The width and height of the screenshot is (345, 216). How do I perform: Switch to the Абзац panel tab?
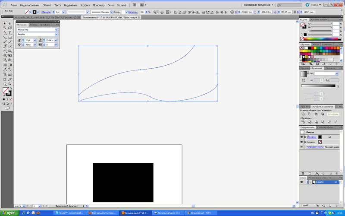click(x=33, y=25)
